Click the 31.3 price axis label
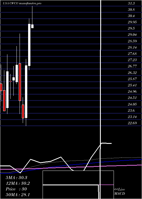Image resolution: width=142 pixels, height=199 pixels. (131, 3)
